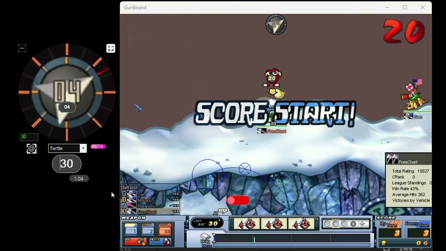
Task: Select the grey ball shot-mode icon
Action: click(353, 224)
